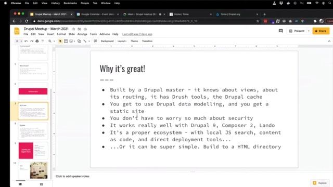
Task: Open the Arrange menu
Action: 82,34
